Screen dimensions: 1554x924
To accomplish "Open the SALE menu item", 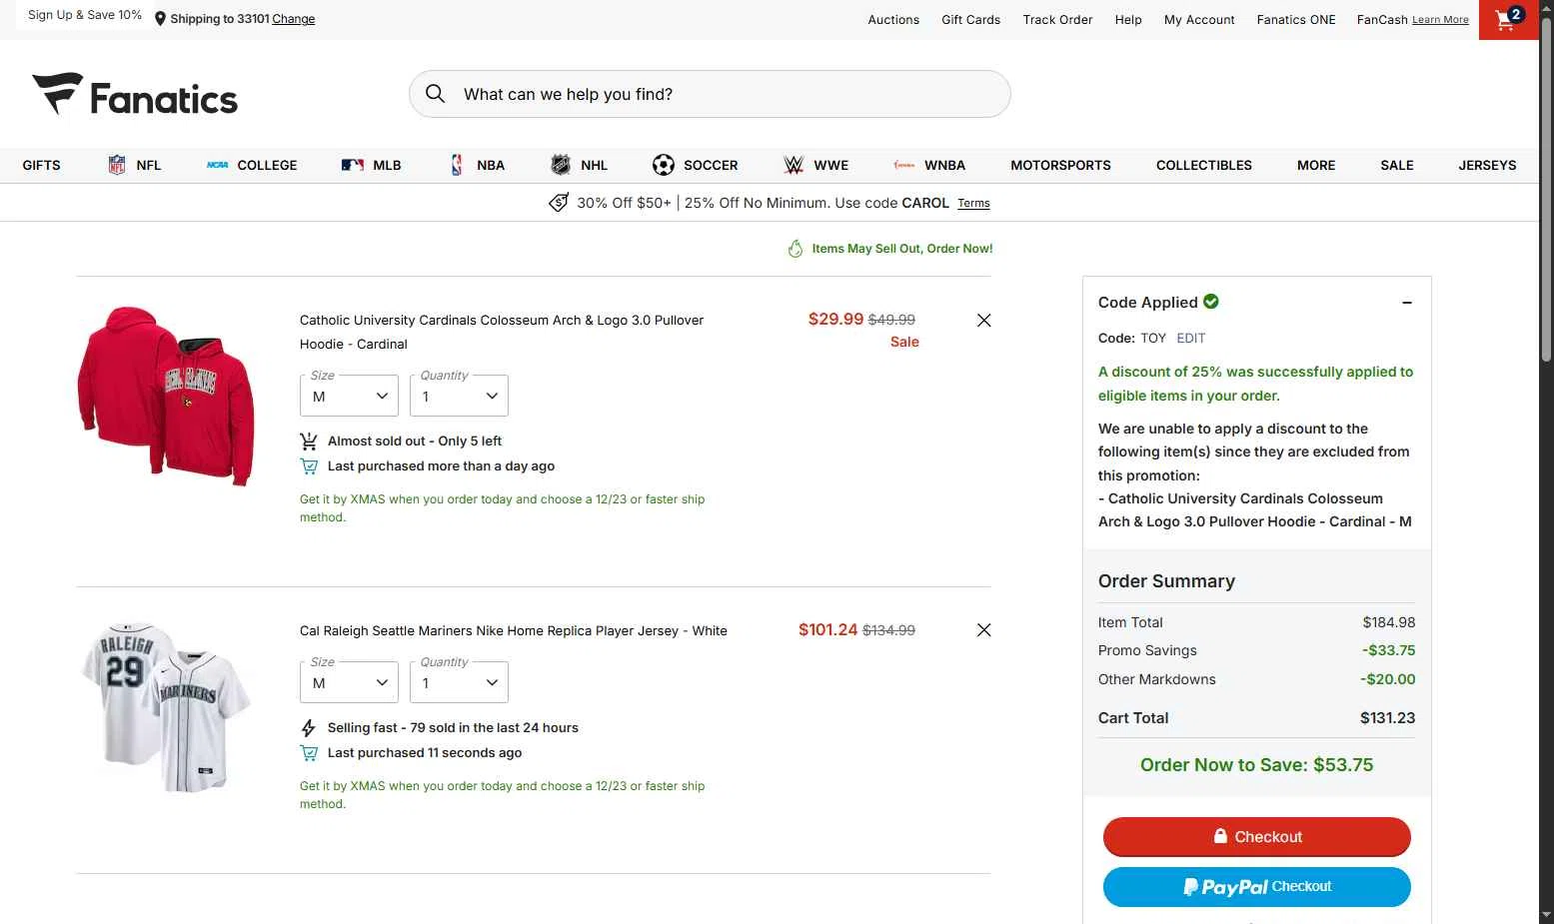I will tap(1396, 166).
